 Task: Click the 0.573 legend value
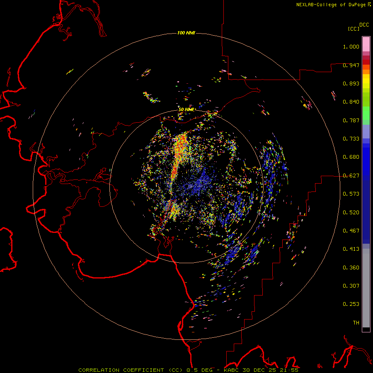click(351, 194)
